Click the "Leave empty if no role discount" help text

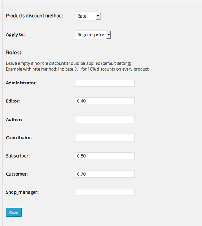[x=69, y=63]
